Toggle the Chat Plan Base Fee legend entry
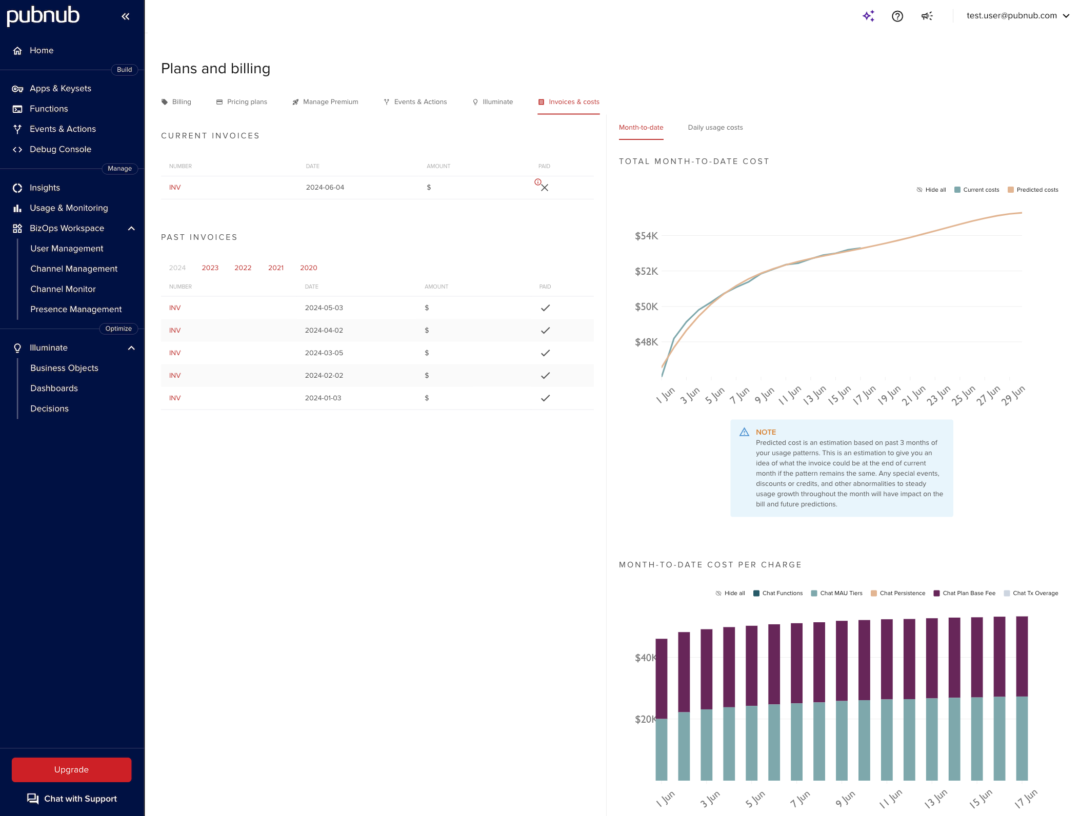1080x816 pixels. pos(964,593)
